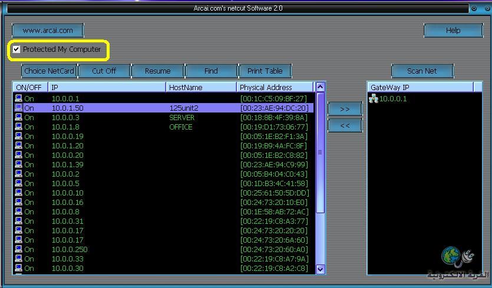
Task: Click the computer icon beside 10.0.0.250
Action: coord(19,249)
